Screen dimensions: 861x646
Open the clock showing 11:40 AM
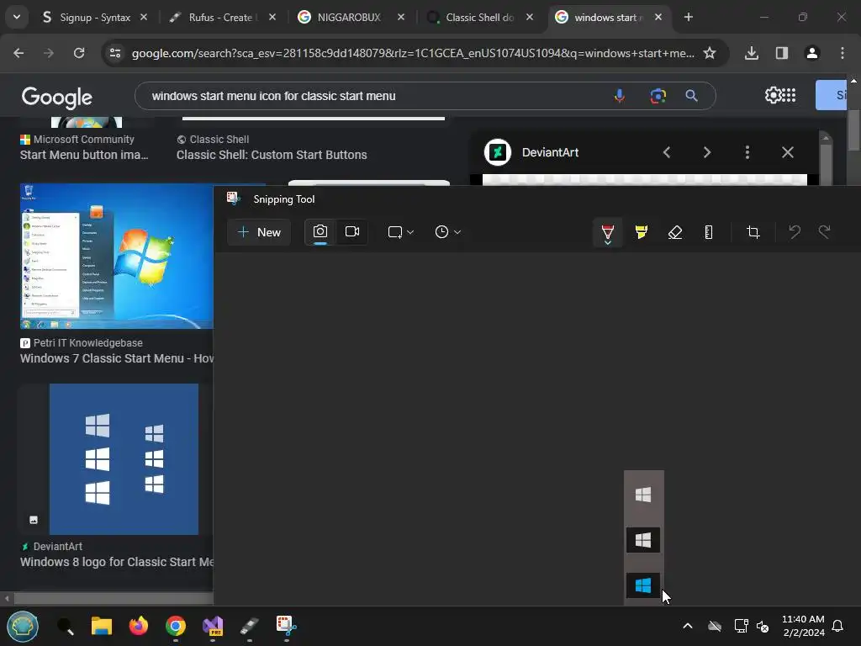click(803, 626)
